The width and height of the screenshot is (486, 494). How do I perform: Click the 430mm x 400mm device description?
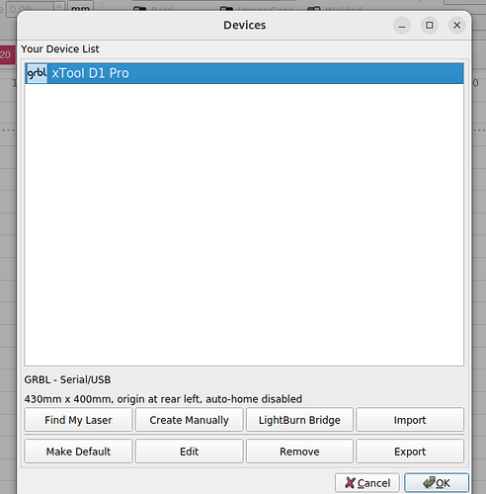pos(163,399)
